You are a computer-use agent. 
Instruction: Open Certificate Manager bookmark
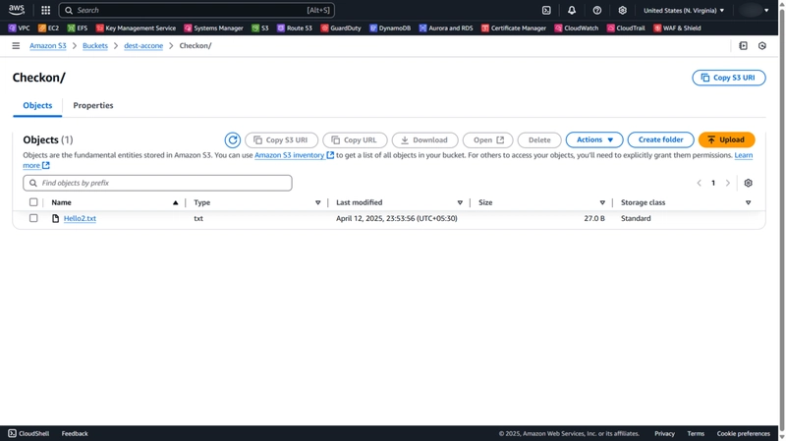(x=514, y=28)
